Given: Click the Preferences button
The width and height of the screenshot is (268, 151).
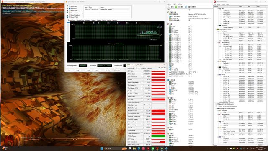Looking at the screenshot, I should [116, 70].
